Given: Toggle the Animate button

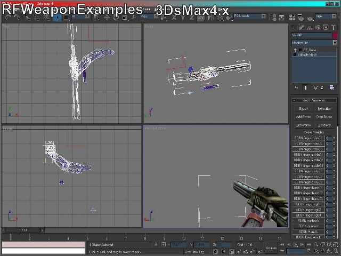Looking at the screenshot, I should tap(271, 248).
